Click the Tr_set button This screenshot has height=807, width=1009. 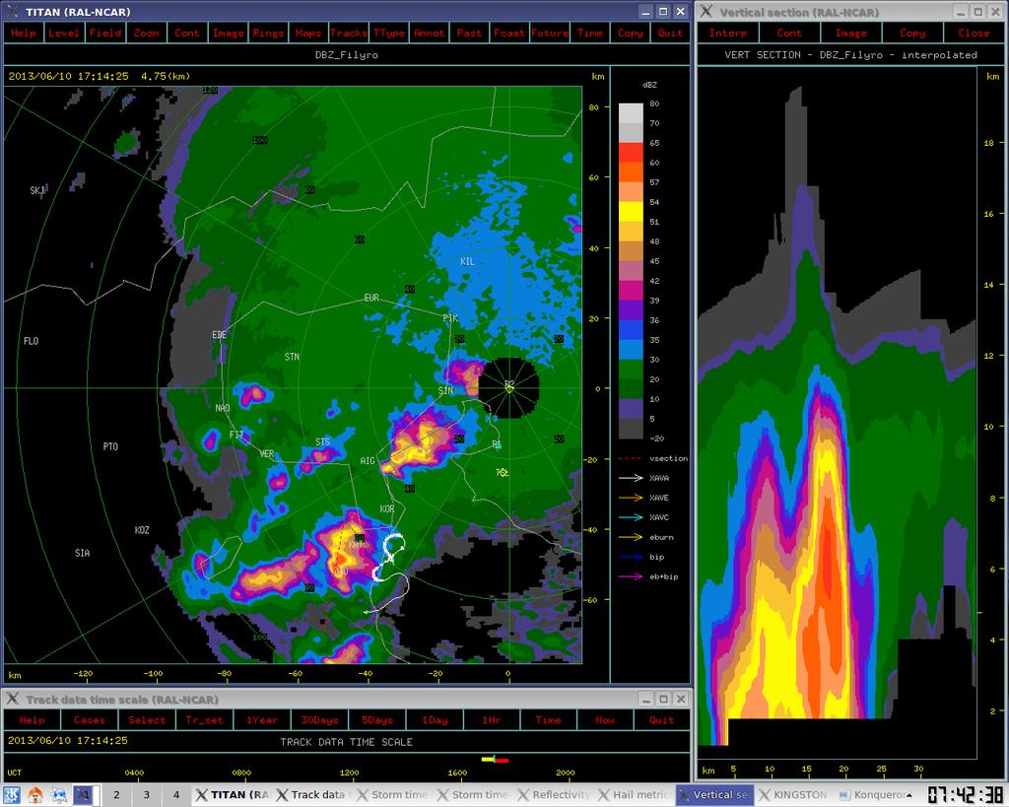(x=204, y=720)
